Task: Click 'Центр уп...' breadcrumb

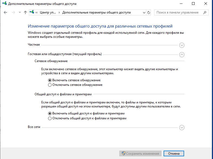Action: 48,12
